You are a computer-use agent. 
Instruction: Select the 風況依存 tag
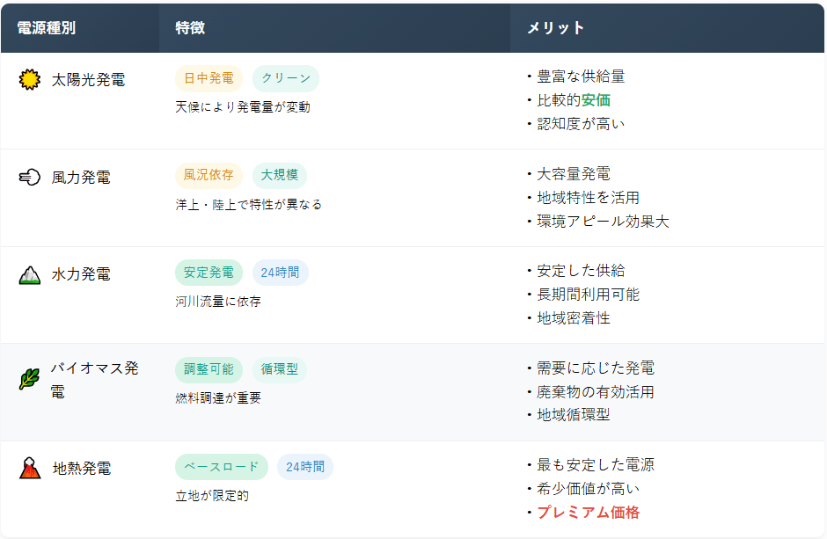209,175
